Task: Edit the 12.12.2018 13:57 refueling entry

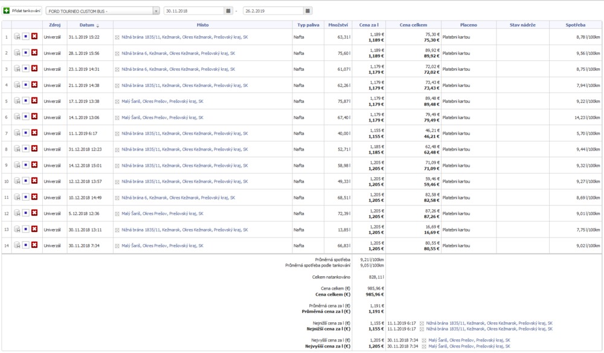Action: coord(25,181)
